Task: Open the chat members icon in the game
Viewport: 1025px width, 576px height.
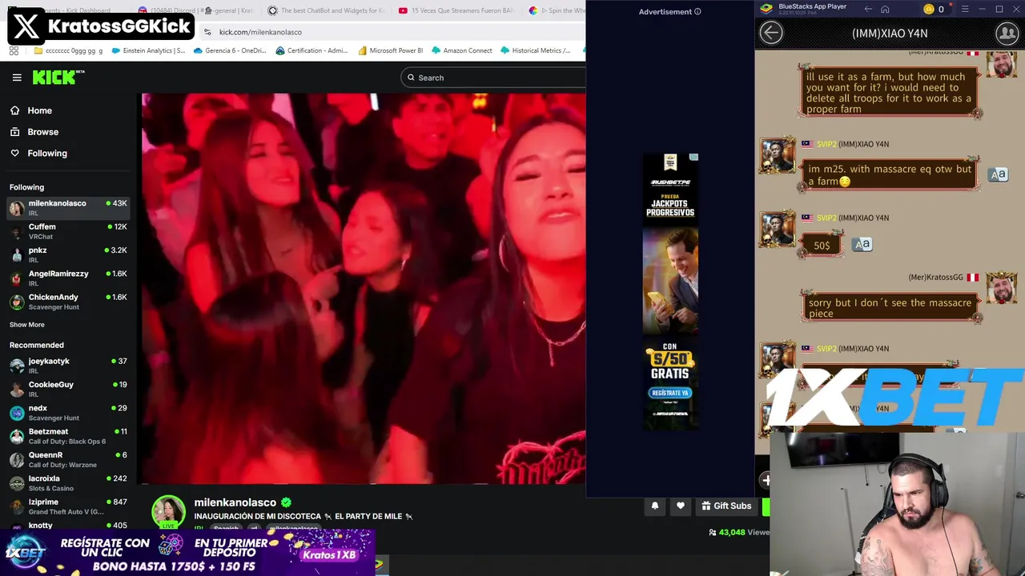Action: click(1007, 33)
